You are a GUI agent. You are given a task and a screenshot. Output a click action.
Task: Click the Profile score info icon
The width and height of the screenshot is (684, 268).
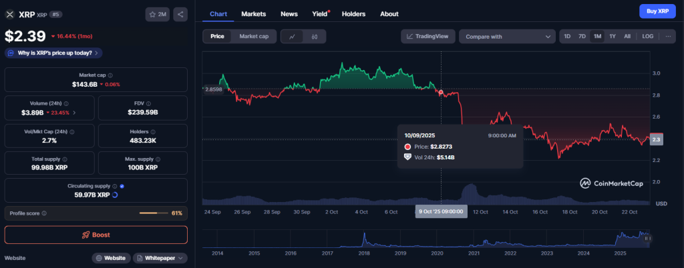[44, 213]
